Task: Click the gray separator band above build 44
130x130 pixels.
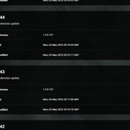Action: coord(65,8)
